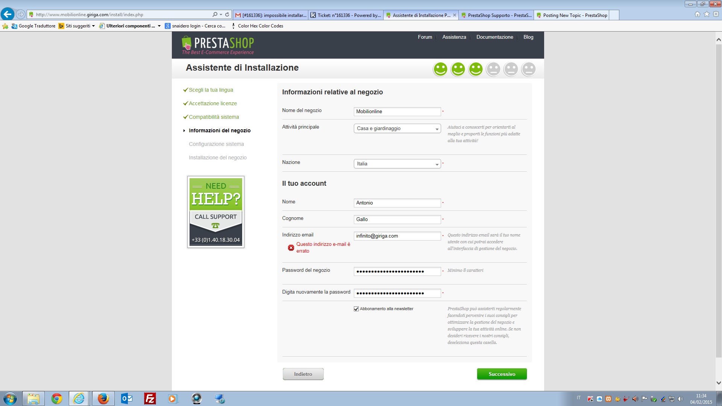722x406 pixels.
Task: Click the first green smiley step icon
Action: coord(440,69)
